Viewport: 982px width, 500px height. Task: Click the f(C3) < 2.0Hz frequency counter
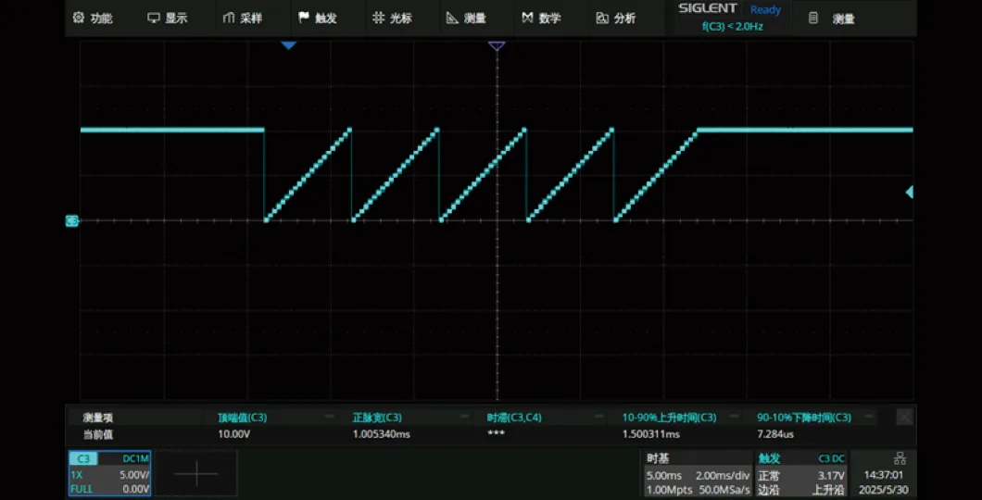(732, 26)
